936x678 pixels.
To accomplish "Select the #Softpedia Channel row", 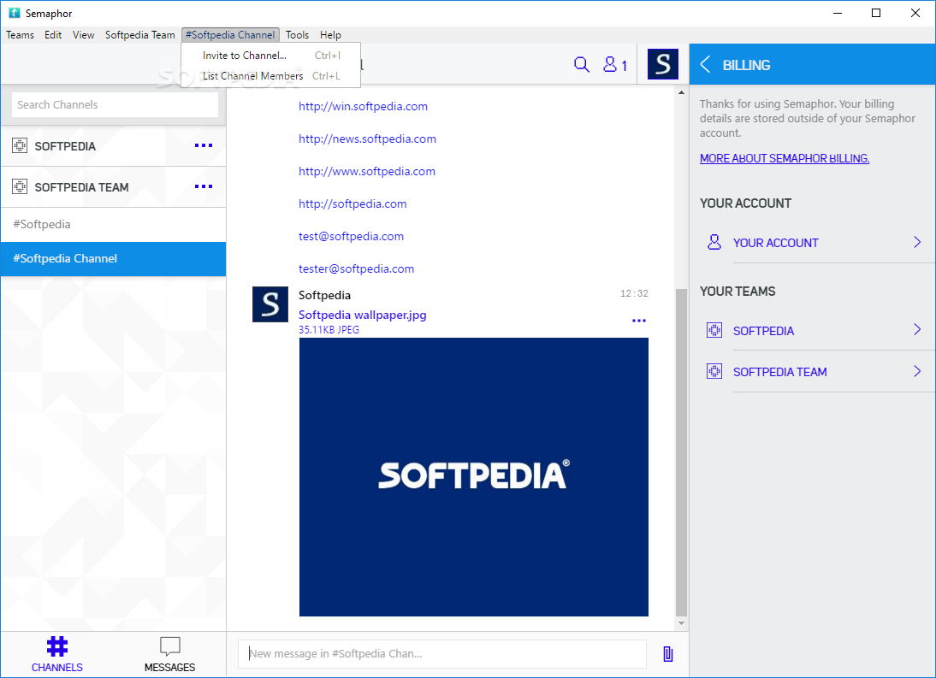I will pyautogui.click(x=114, y=259).
